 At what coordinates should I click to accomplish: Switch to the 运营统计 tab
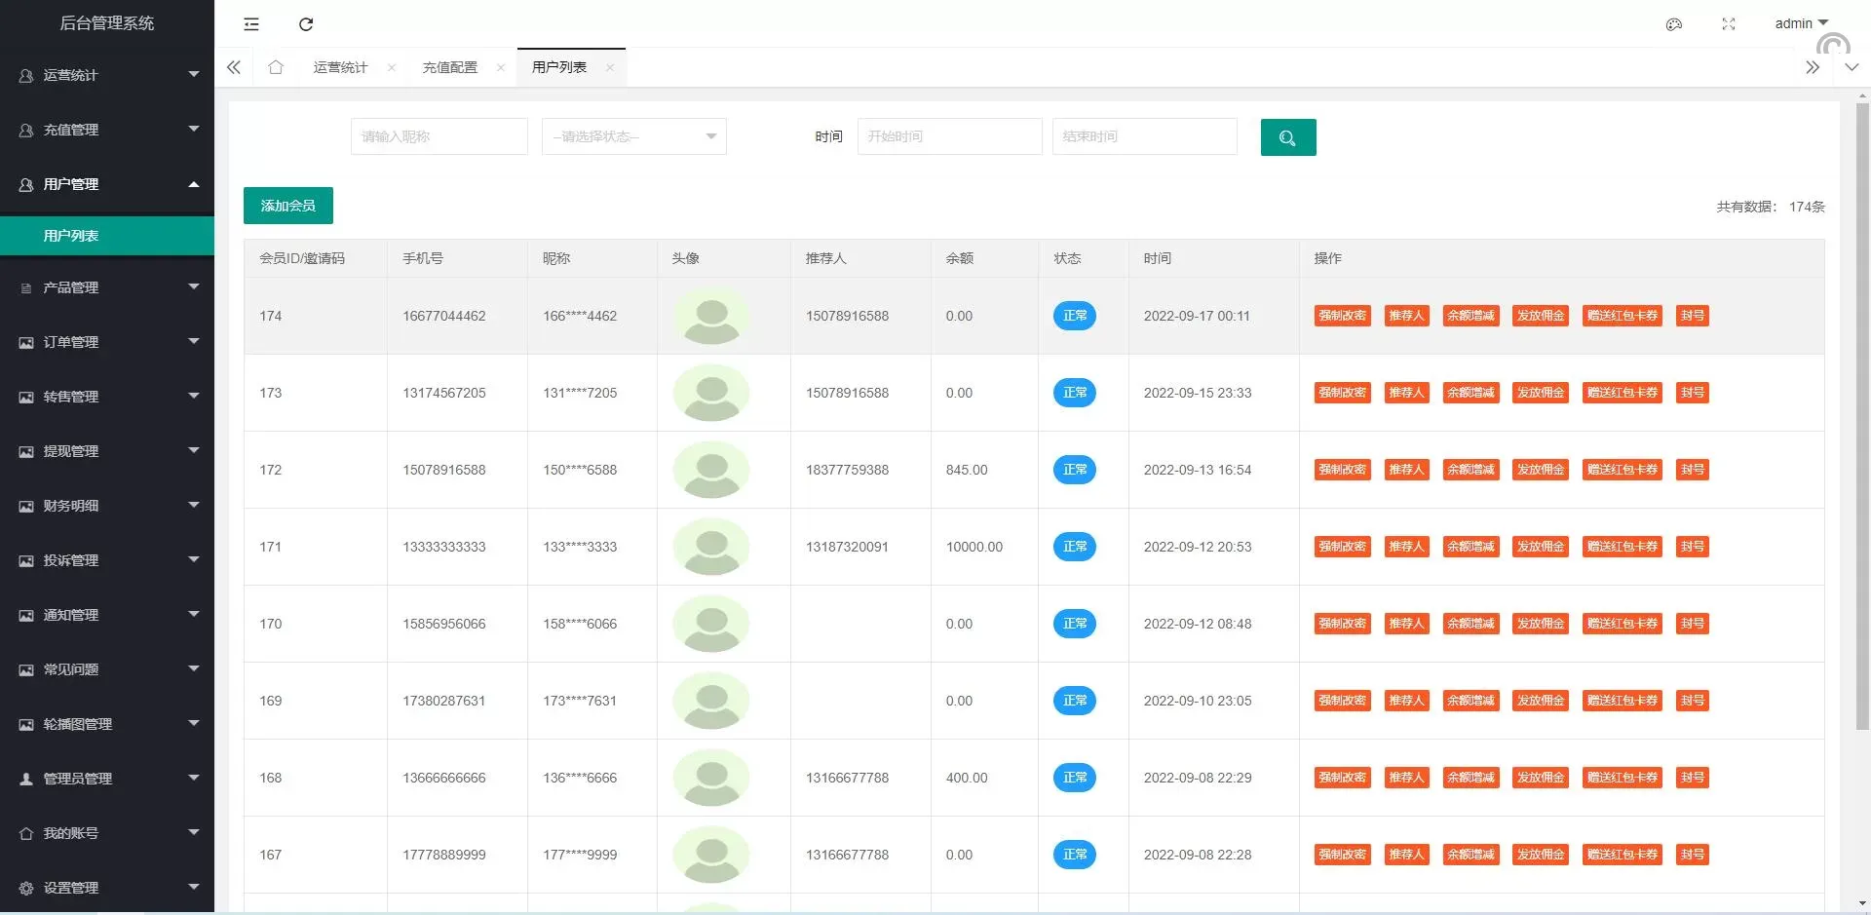[x=340, y=67]
